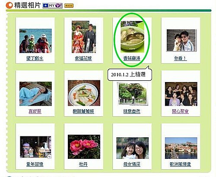Follow the 開心聚會 caption link

[x=180, y=111]
